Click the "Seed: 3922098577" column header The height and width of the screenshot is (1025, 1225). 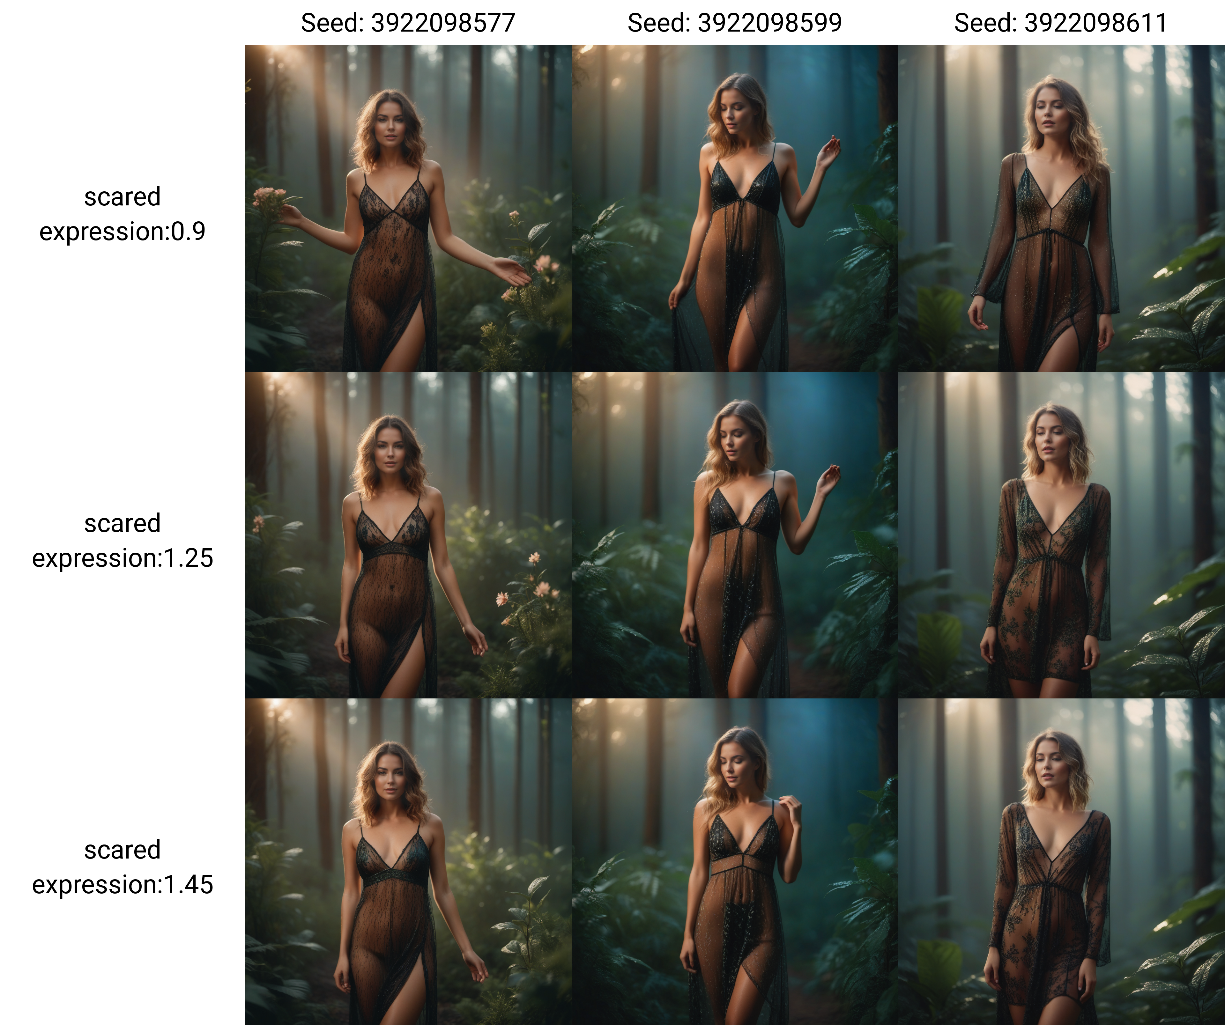click(408, 23)
